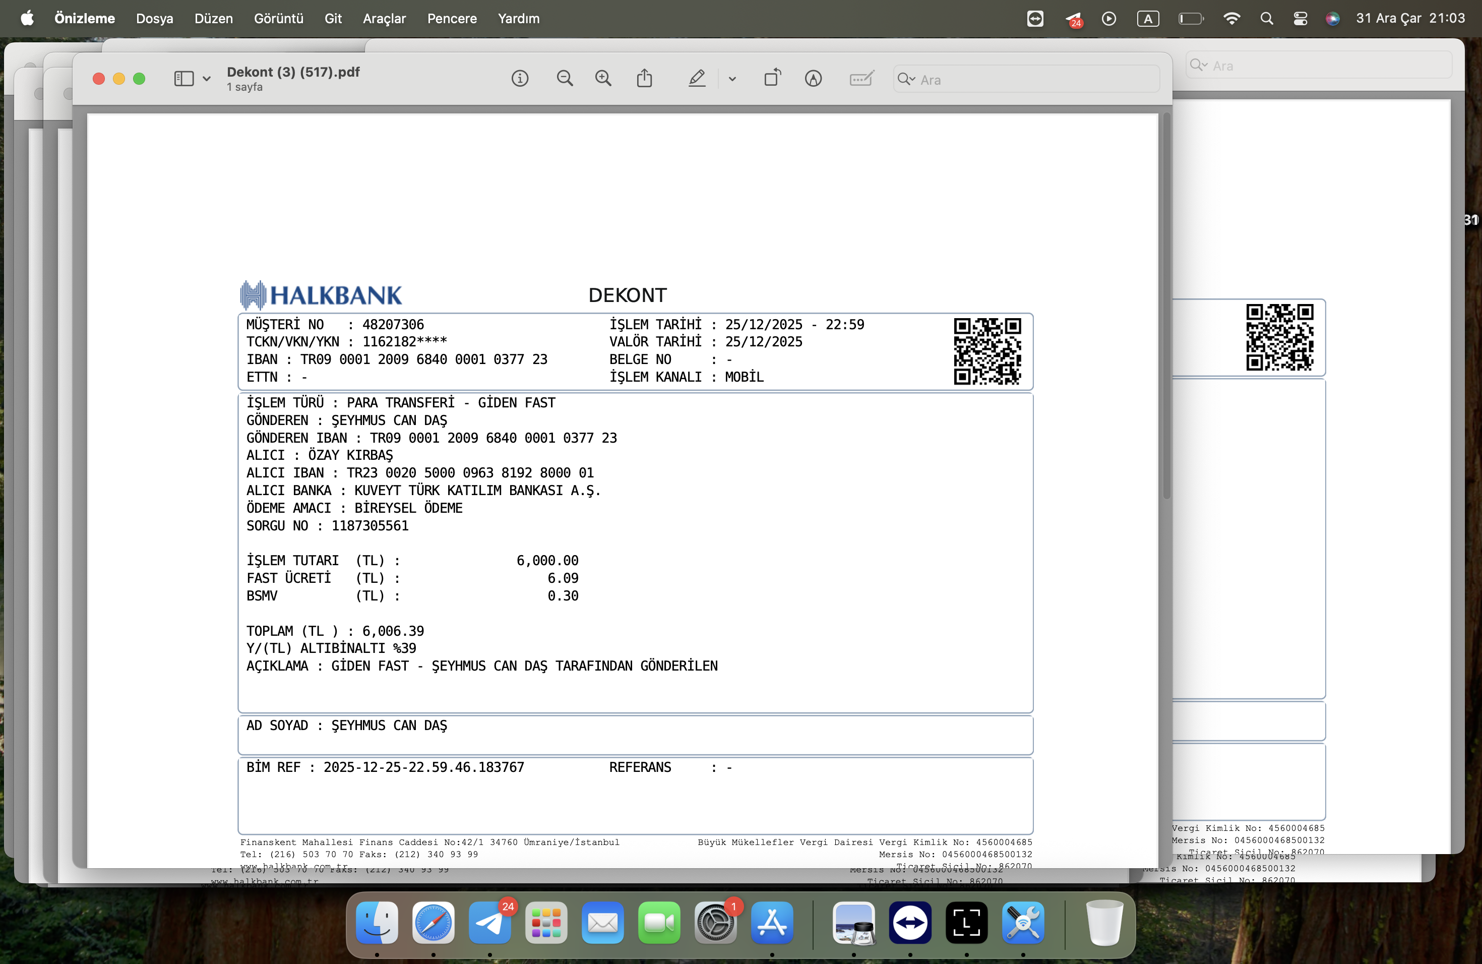
Task: Click the QR code on the dekont
Action: [x=987, y=351]
